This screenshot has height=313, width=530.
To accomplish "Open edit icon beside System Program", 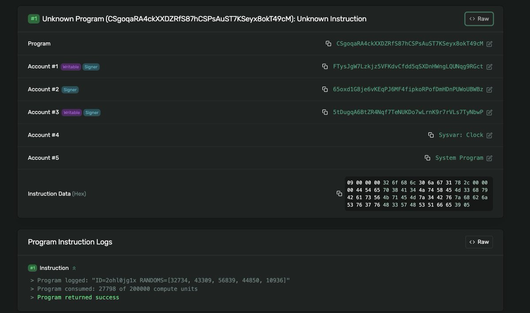I will coord(489,158).
